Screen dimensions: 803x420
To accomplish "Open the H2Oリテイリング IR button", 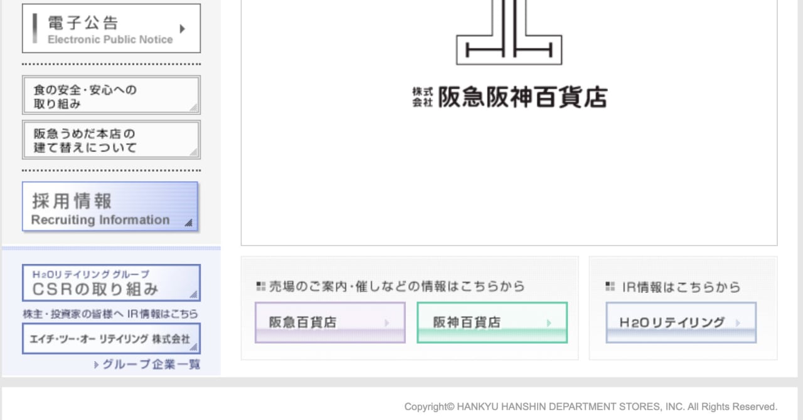I will [x=681, y=322].
